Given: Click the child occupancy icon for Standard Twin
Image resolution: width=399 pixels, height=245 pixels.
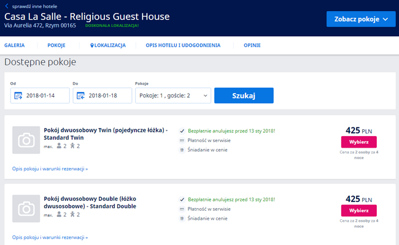Looking at the screenshot, I should [x=72, y=146].
